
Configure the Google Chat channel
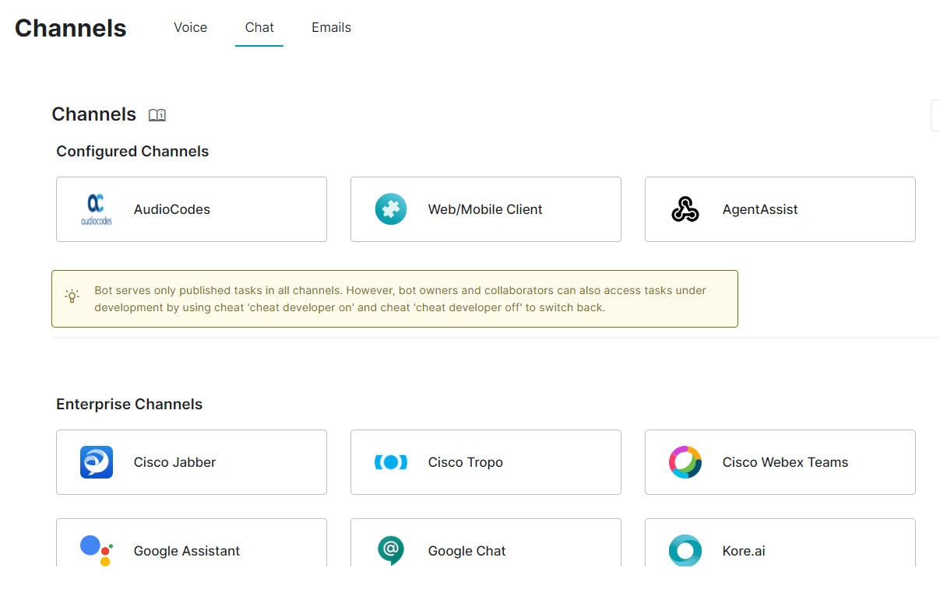click(486, 542)
